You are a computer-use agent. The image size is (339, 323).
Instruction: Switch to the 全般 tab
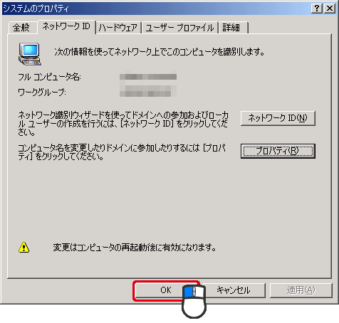click(23, 28)
